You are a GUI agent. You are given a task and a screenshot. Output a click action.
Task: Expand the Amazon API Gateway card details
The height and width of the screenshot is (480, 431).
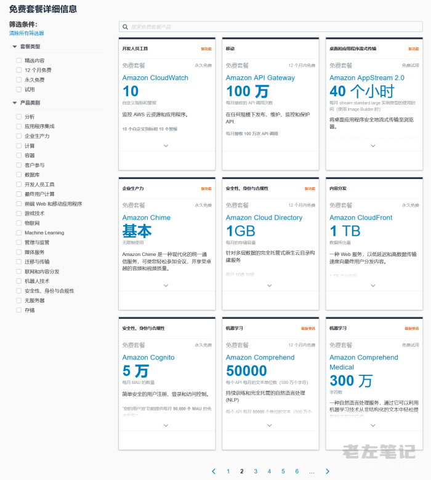tap(270, 146)
